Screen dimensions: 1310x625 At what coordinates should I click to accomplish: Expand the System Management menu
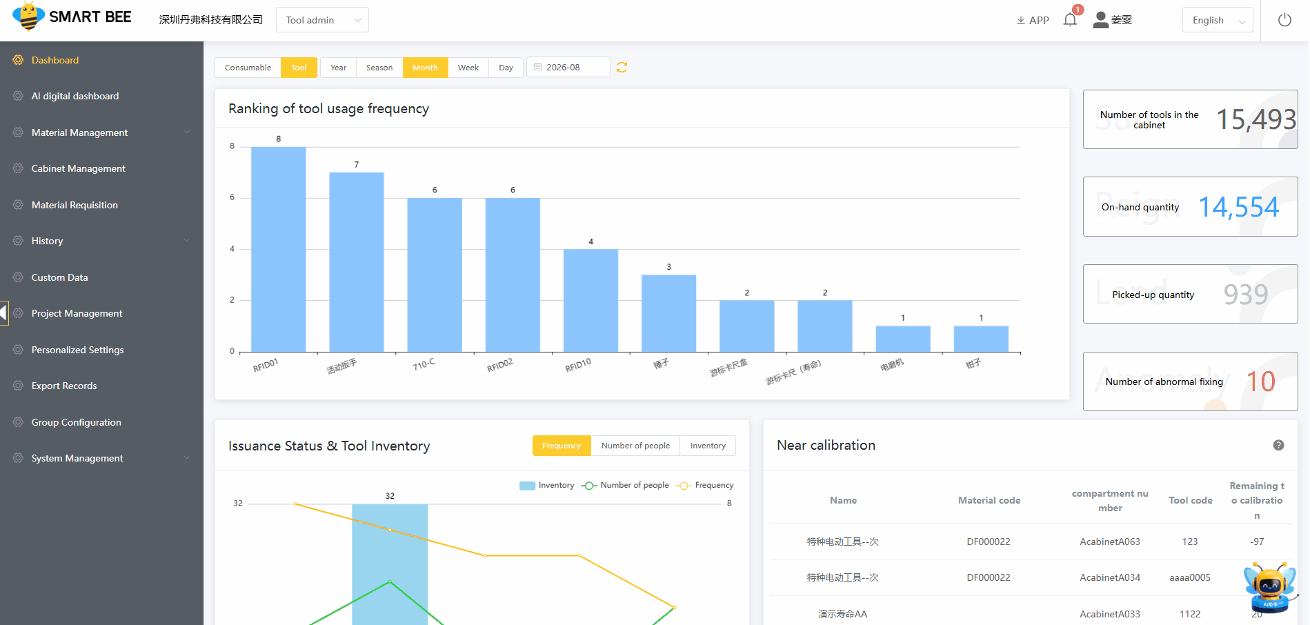(101, 458)
